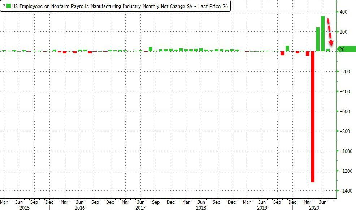Viewport: 356px width, 210px height.
Task: Click the second tallest green bar in 2020
Action: pos(318,39)
